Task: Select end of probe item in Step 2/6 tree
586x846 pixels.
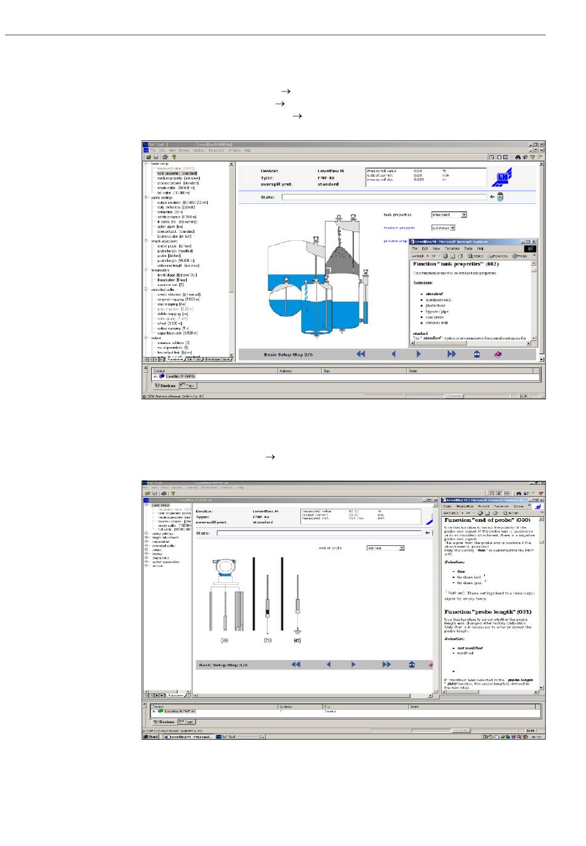Action: 174,246
